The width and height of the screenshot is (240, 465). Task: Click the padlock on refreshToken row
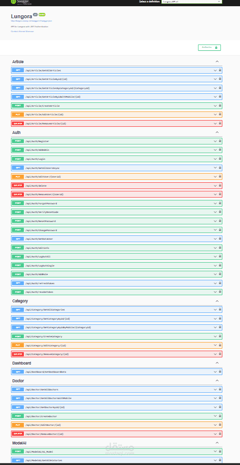tap(220, 283)
